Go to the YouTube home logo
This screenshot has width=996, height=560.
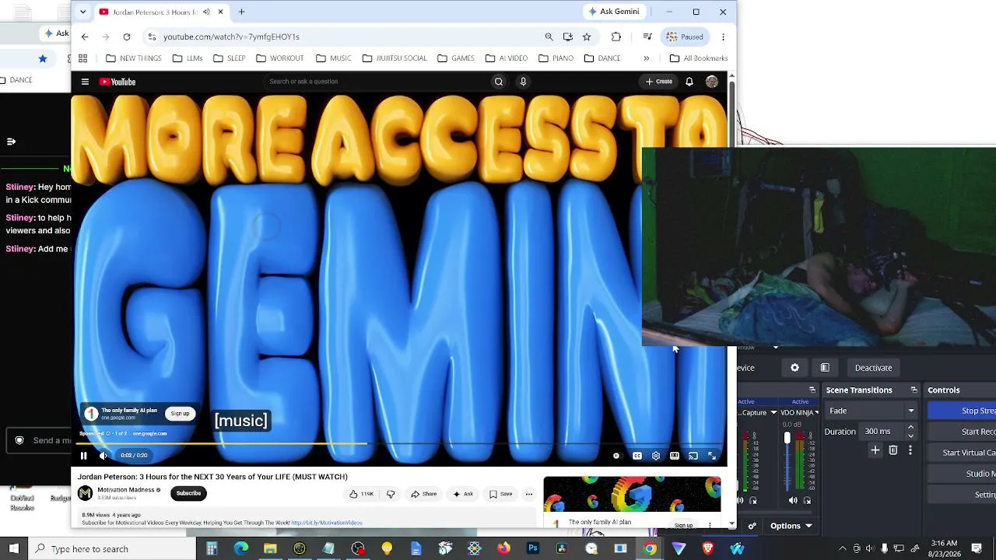pos(117,82)
